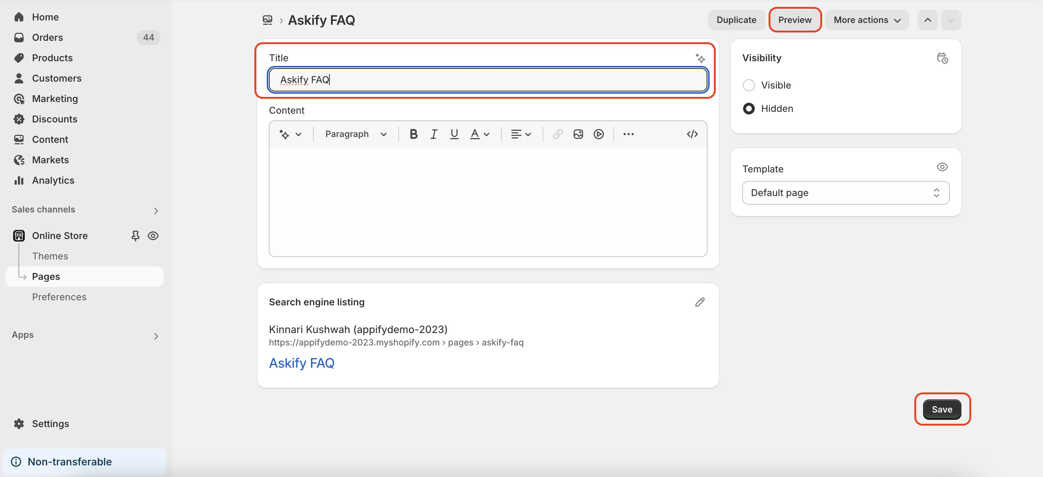This screenshot has height=477, width=1043.
Task: Click the Duplicate button
Action: tap(736, 20)
